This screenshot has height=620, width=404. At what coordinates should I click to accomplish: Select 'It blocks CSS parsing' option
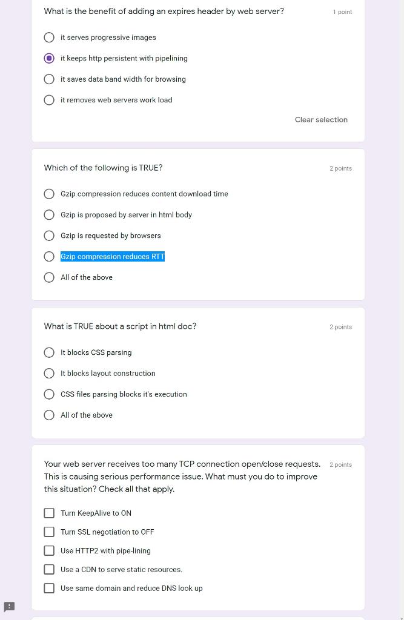49,352
